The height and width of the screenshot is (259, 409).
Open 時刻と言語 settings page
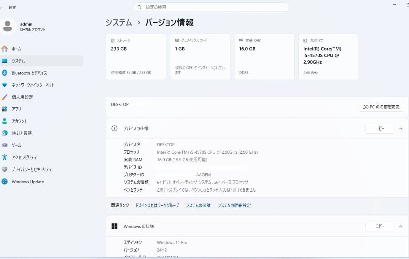pos(42,133)
